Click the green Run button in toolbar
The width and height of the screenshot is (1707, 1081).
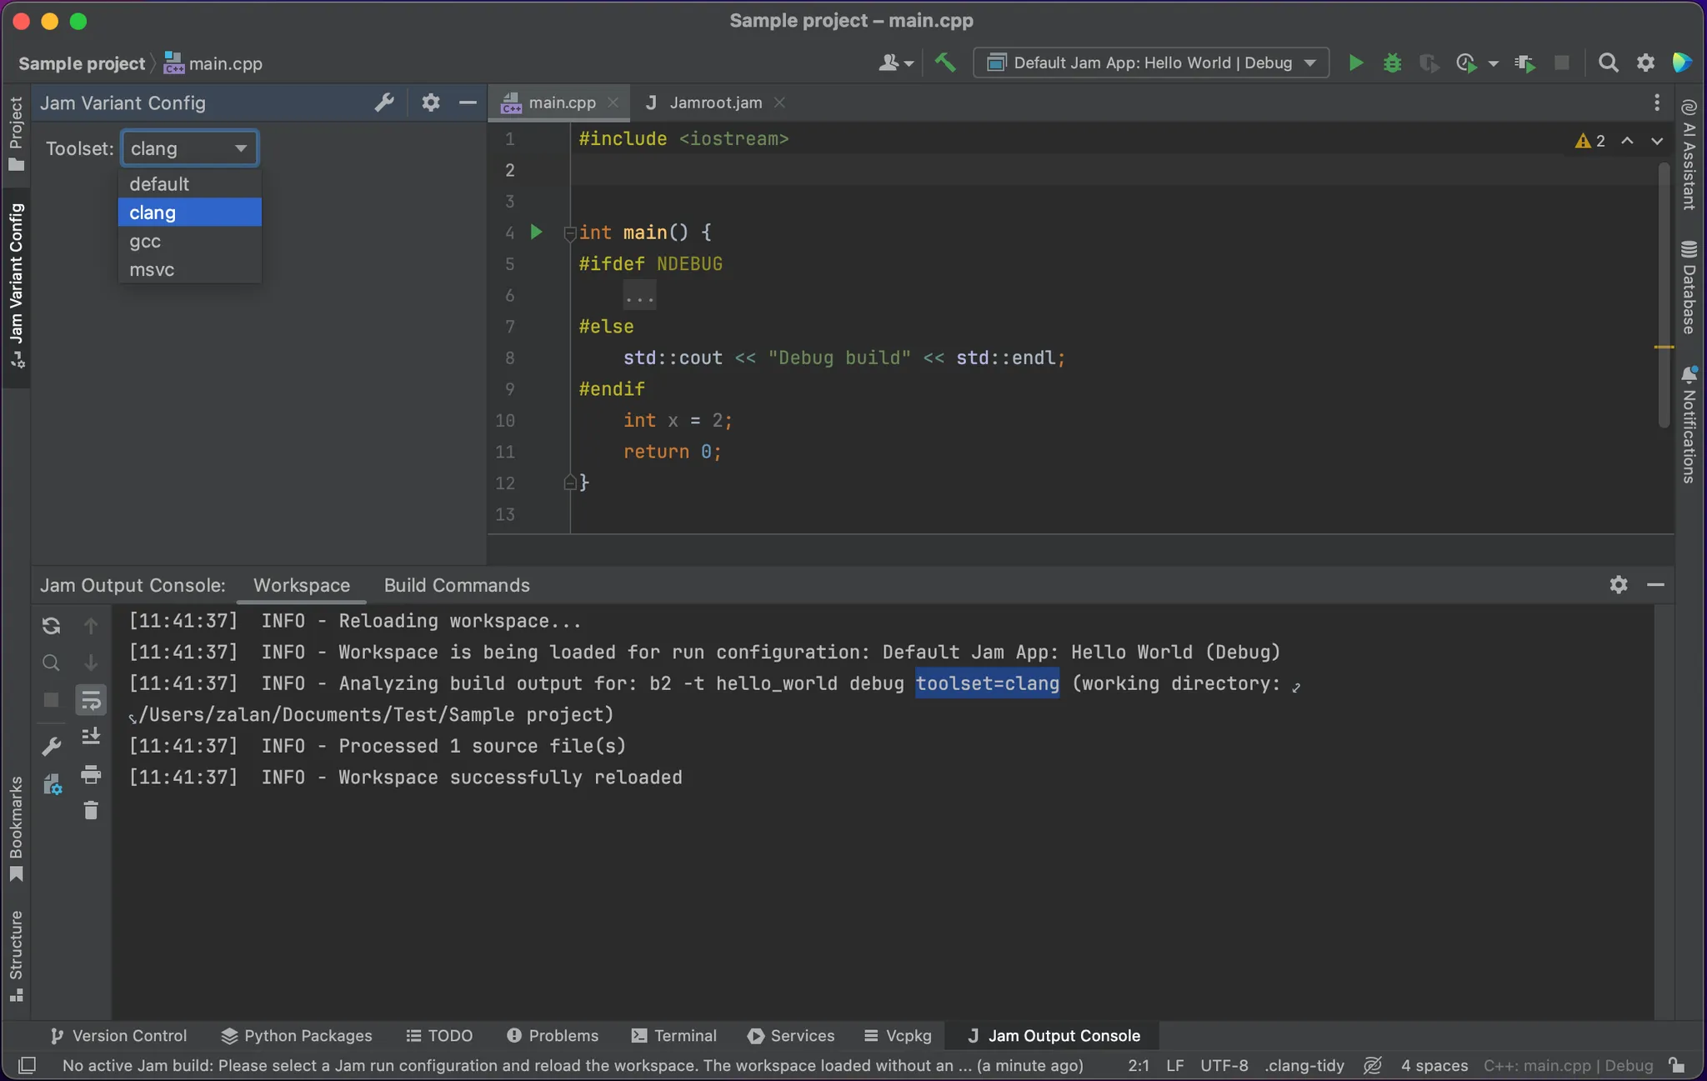[1355, 63]
